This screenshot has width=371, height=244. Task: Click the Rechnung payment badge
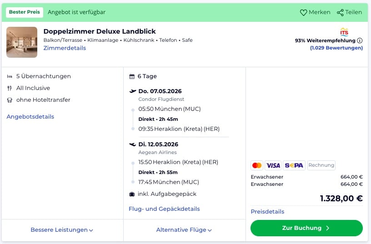pyautogui.click(x=321, y=165)
